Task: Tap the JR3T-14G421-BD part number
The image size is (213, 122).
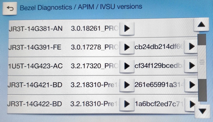Action: 35,85
